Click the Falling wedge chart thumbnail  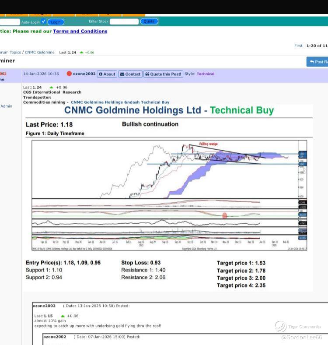(x=169, y=195)
